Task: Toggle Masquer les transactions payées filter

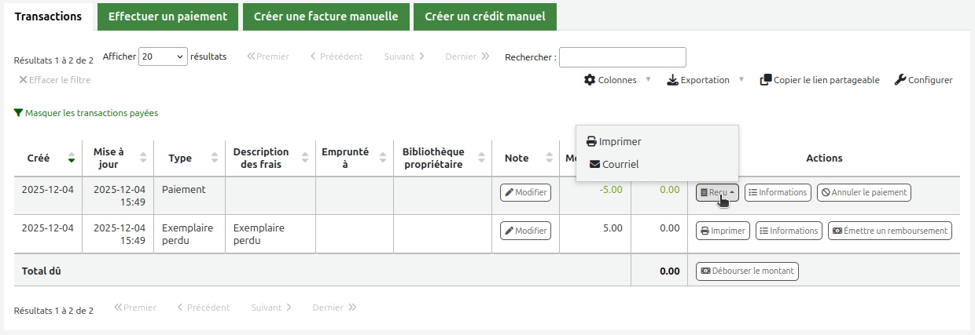Action: coord(86,113)
